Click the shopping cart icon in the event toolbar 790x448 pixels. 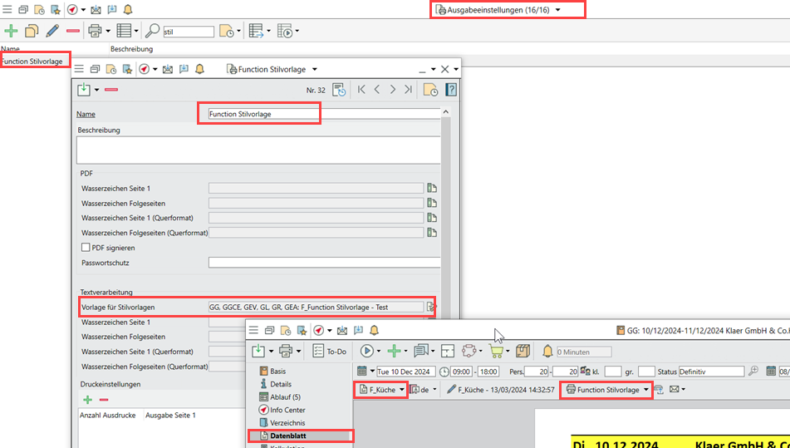point(498,351)
